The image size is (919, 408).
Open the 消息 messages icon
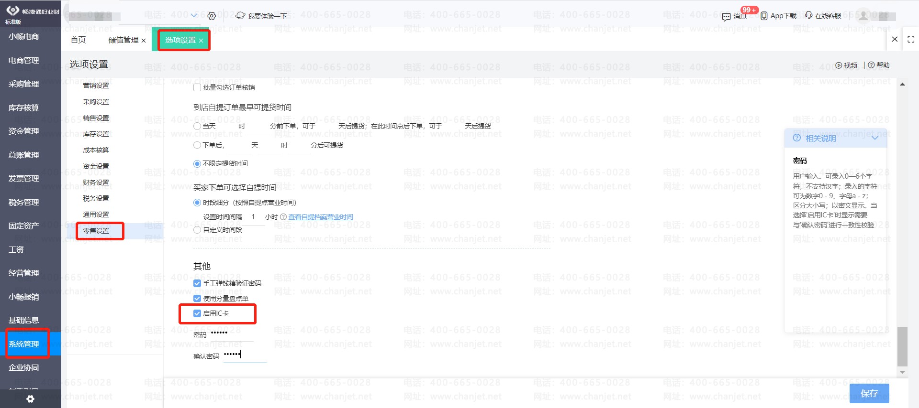click(726, 17)
